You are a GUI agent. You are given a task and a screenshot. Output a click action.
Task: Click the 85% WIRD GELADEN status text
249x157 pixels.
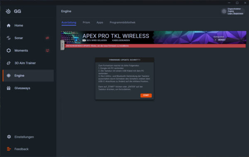pos(97,40)
